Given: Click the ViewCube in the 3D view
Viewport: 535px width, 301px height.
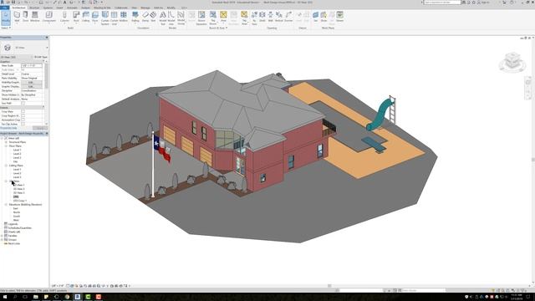Looking at the screenshot, I should [x=512, y=61].
